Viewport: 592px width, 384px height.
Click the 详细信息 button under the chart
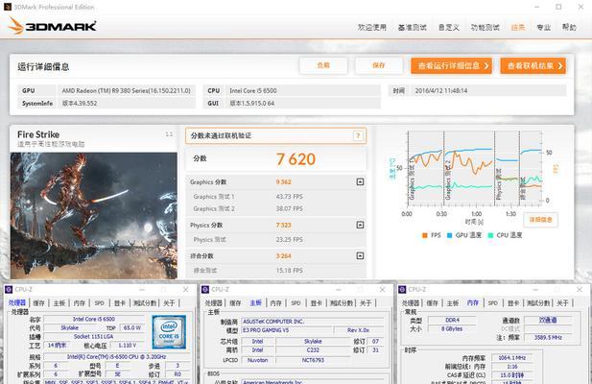540,220
